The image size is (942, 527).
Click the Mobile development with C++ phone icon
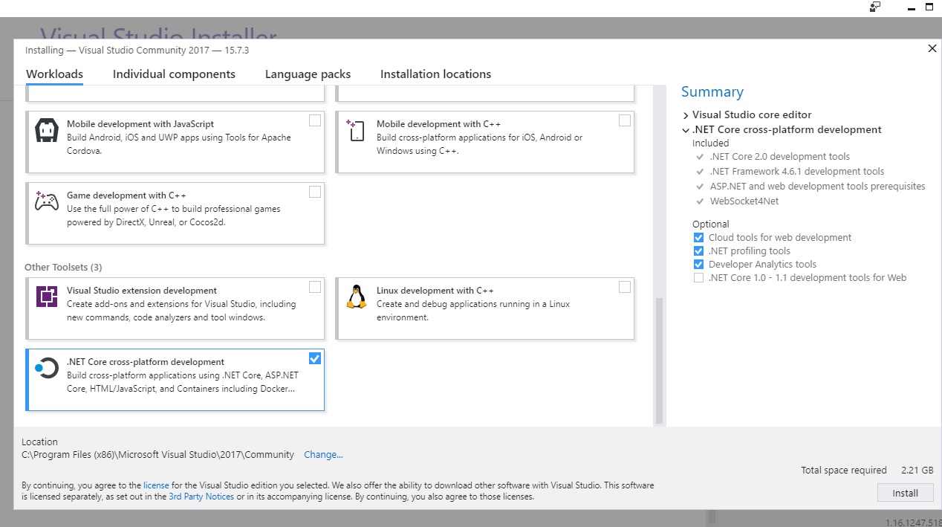tap(356, 131)
